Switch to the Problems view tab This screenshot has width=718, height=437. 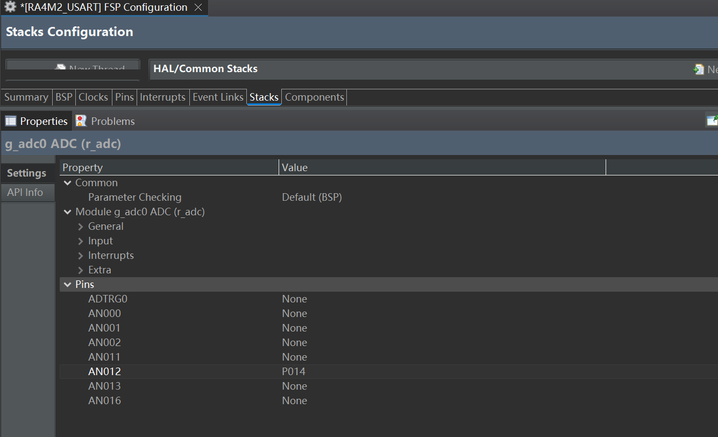pyautogui.click(x=105, y=121)
